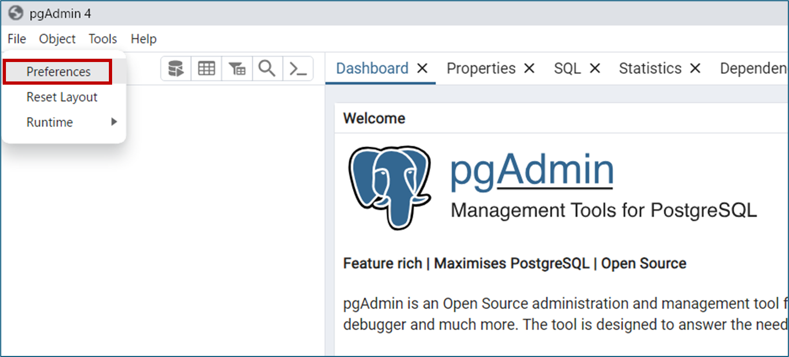Open the PSQL Tool terminal icon

pos(298,68)
